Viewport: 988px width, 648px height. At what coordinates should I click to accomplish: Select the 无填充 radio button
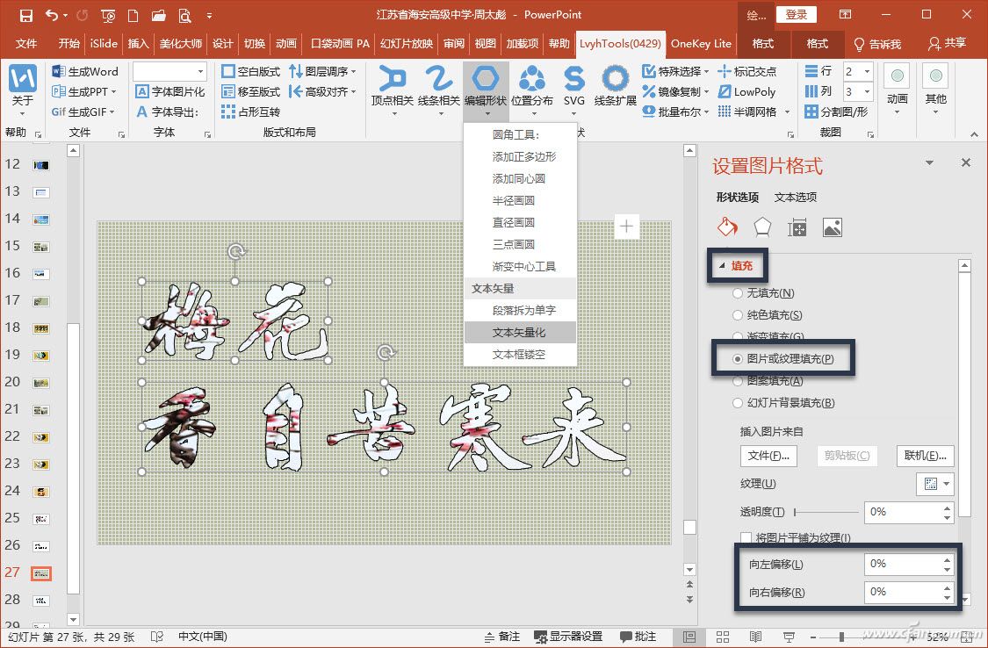click(x=738, y=292)
